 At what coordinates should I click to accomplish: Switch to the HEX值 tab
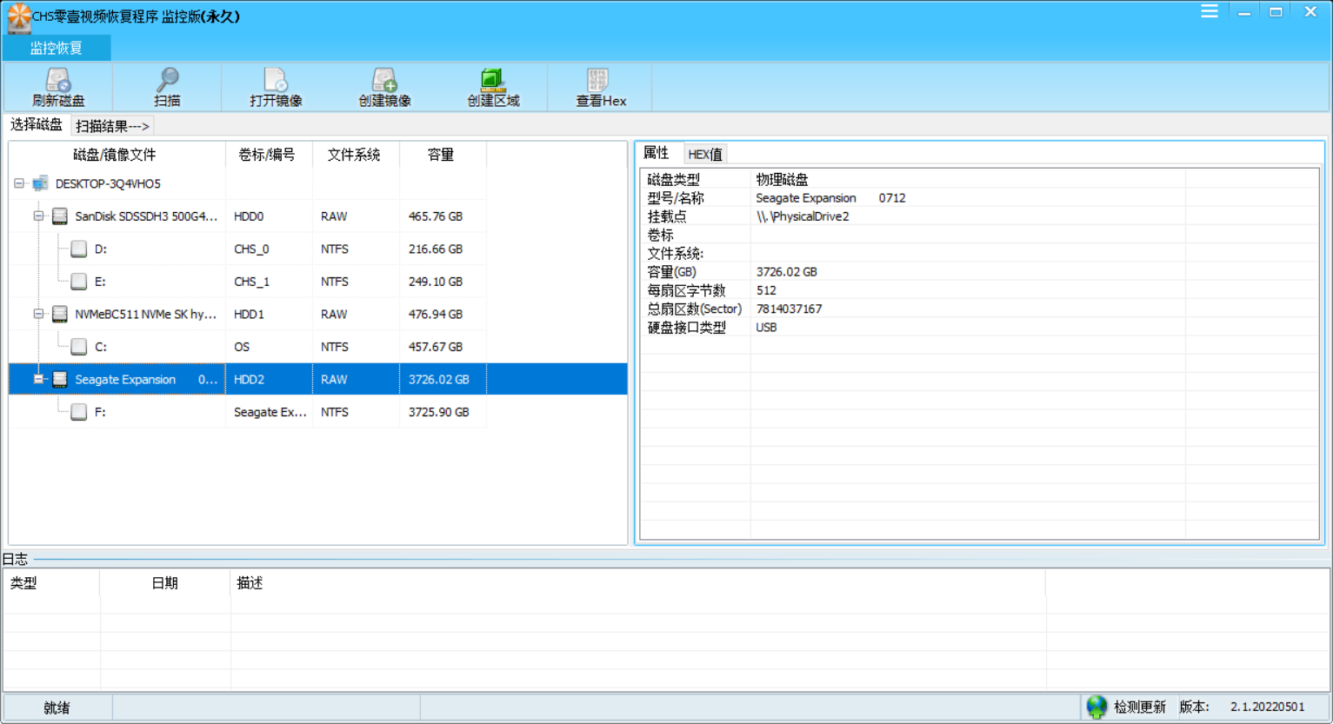point(704,153)
